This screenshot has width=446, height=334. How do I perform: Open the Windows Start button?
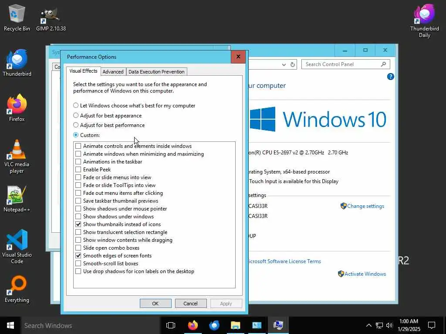pos(10,325)
